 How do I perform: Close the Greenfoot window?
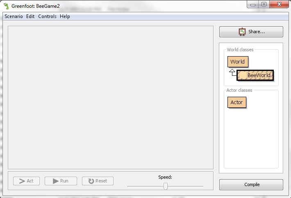[279, 4]
